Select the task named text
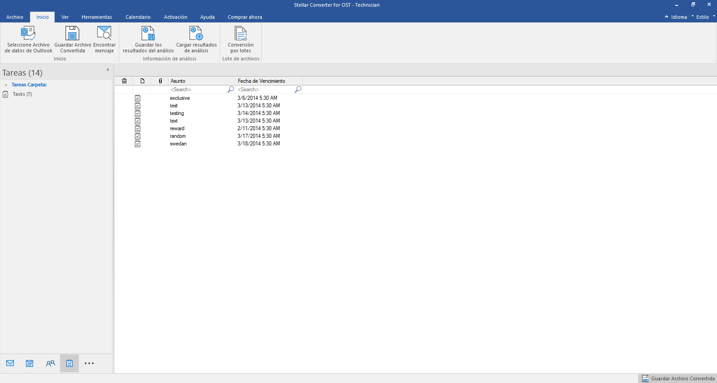717x383 pixels. (174, 121)
